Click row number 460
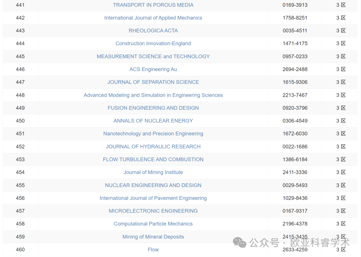This screenshot has width=361, height=257. tap(20, 250)
